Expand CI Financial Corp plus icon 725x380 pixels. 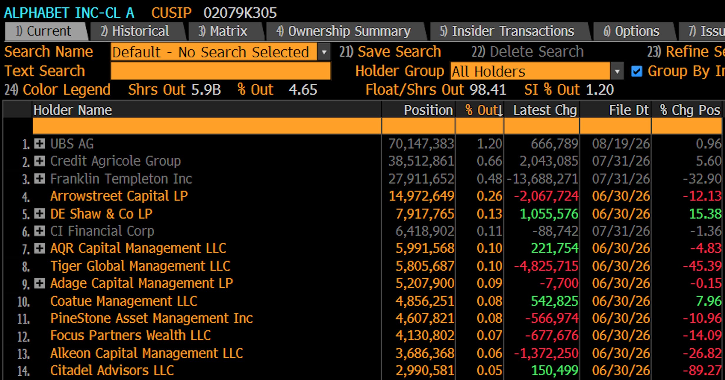coord(39,231)
